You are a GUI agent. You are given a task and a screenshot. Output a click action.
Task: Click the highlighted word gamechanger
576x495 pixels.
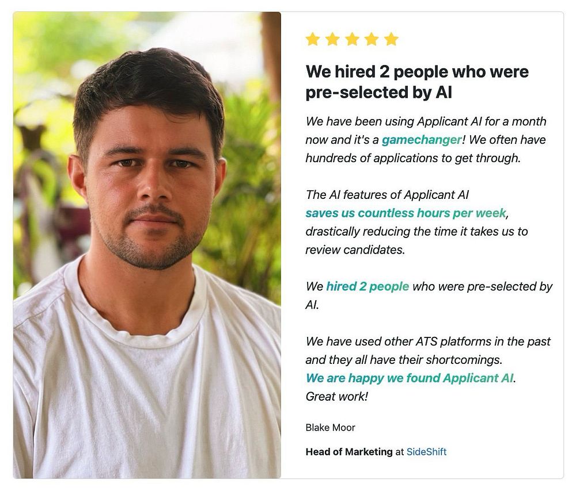click(x=422, y=140)
